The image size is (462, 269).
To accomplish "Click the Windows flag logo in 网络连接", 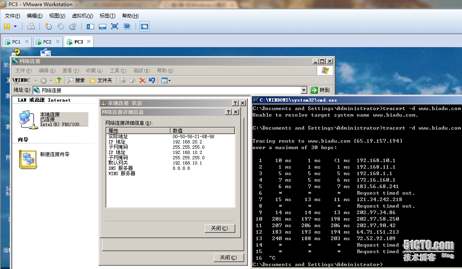I will (325, 71).
